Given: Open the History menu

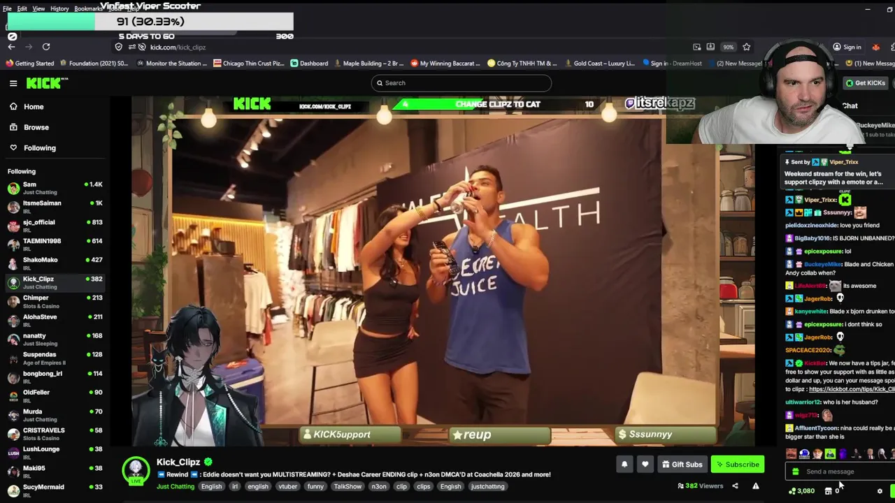Looking at the screenshot, I should [59, 8].
